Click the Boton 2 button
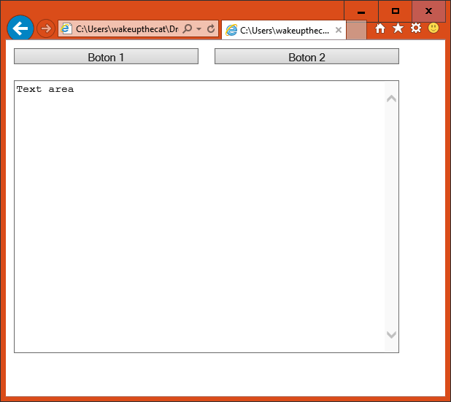Viewport: 451px width, 402px height. pos(307,56)
